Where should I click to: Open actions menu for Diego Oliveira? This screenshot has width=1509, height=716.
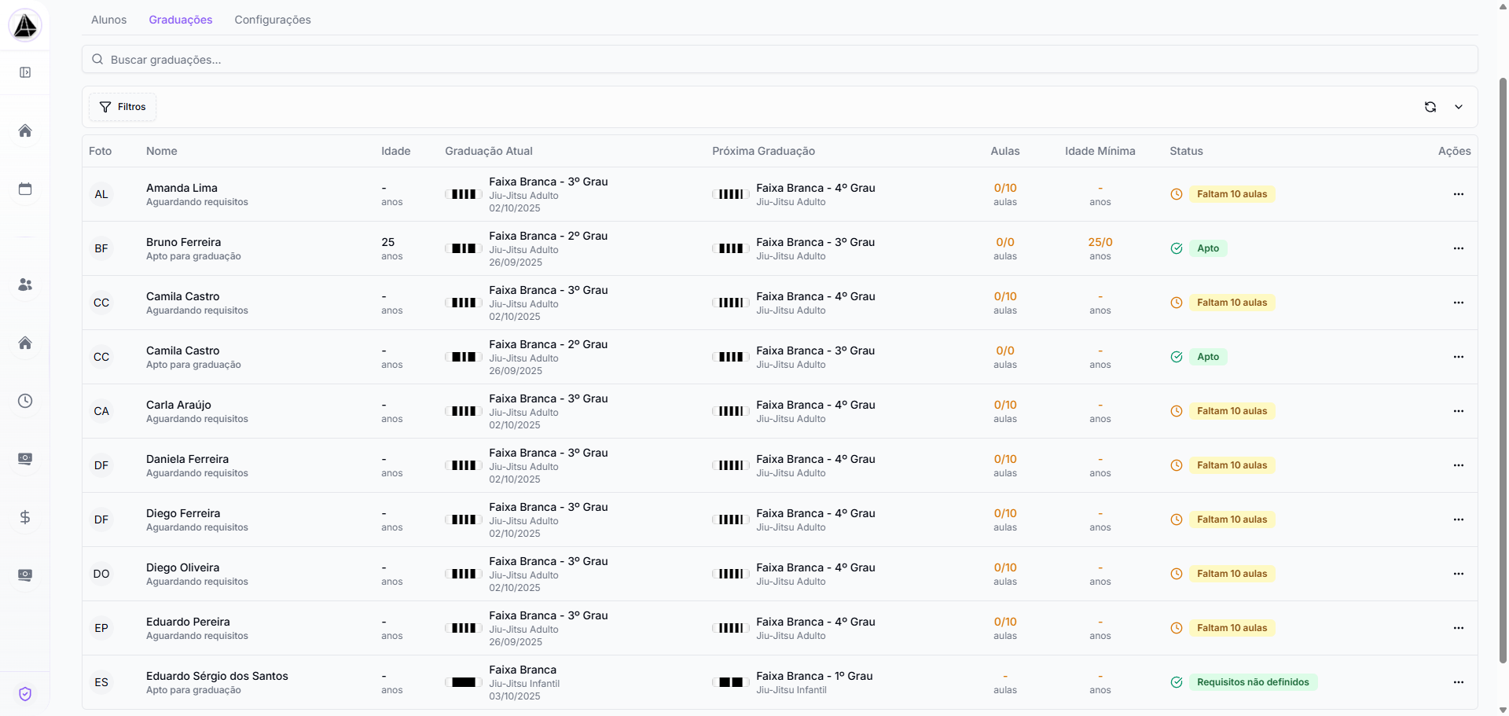[1459, 574]
